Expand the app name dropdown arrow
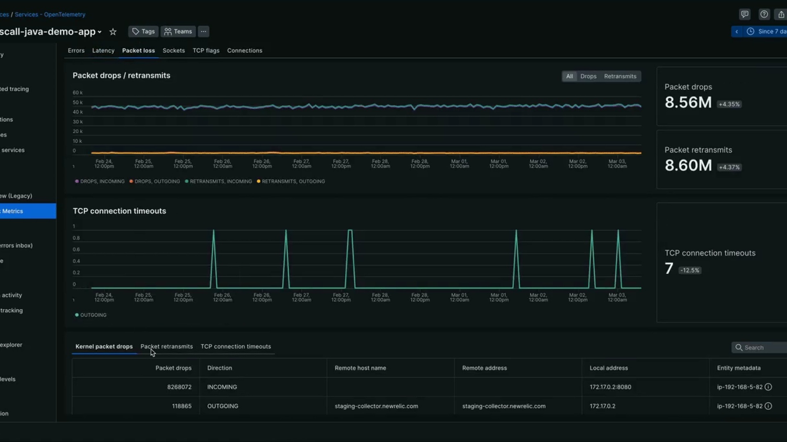The height and width of the screenshot is (442, 787). click(x=100, y=32)
